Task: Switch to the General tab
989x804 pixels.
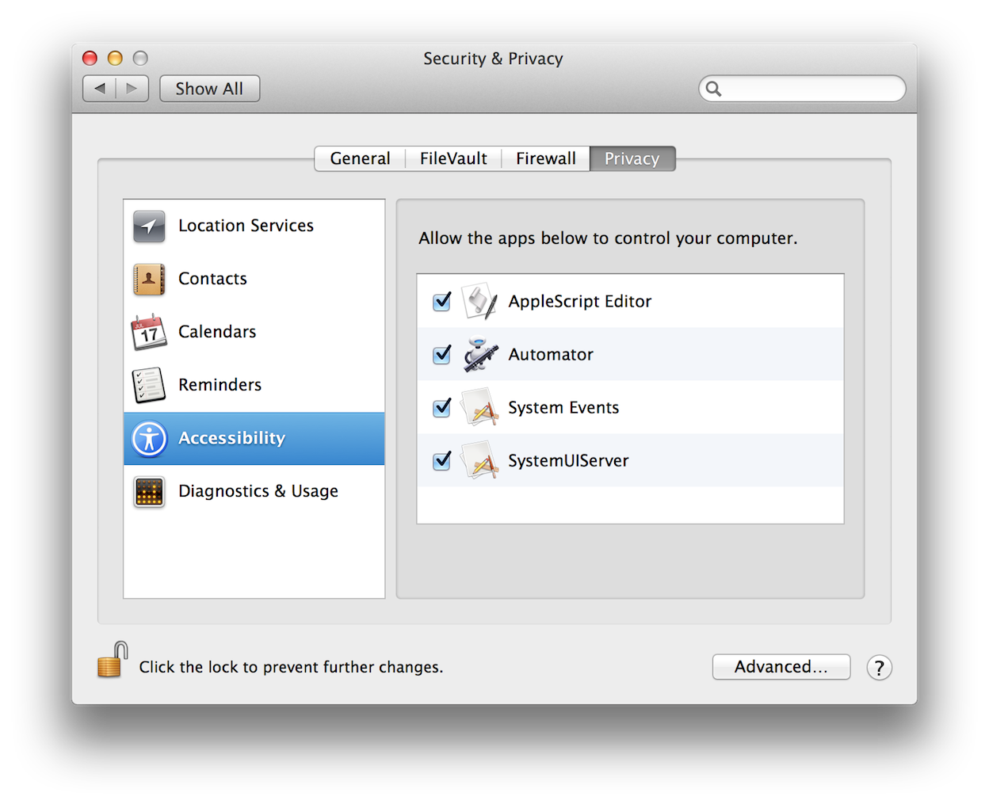Action: [x=360, y=158]
